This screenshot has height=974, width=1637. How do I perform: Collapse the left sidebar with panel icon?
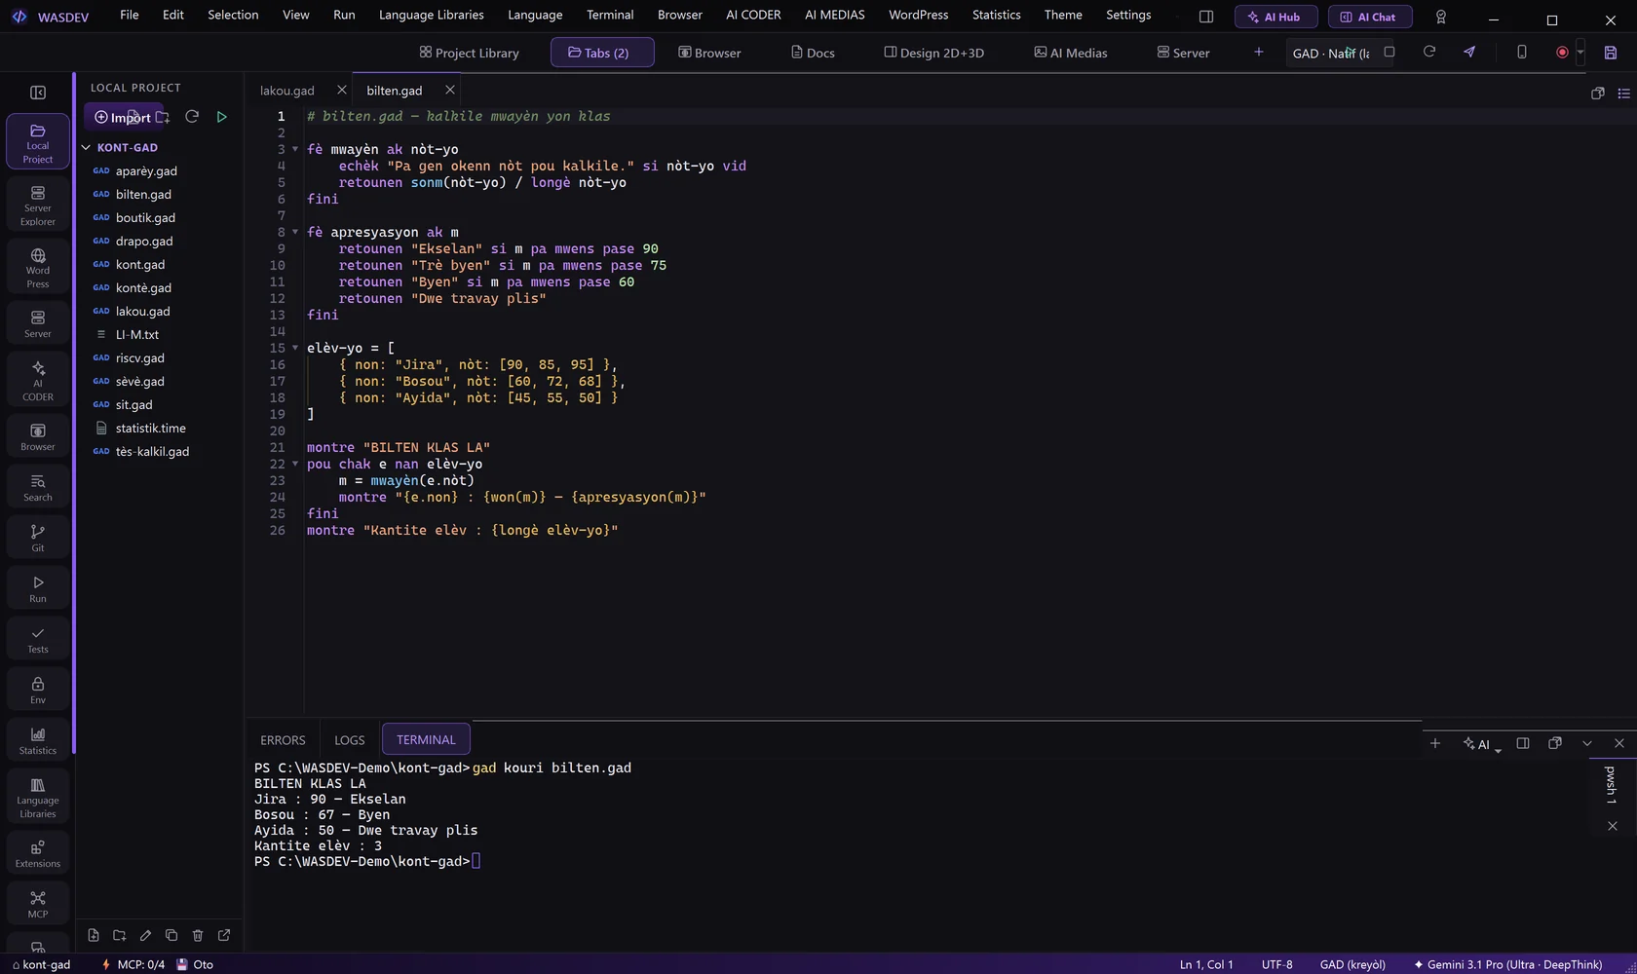38,93
